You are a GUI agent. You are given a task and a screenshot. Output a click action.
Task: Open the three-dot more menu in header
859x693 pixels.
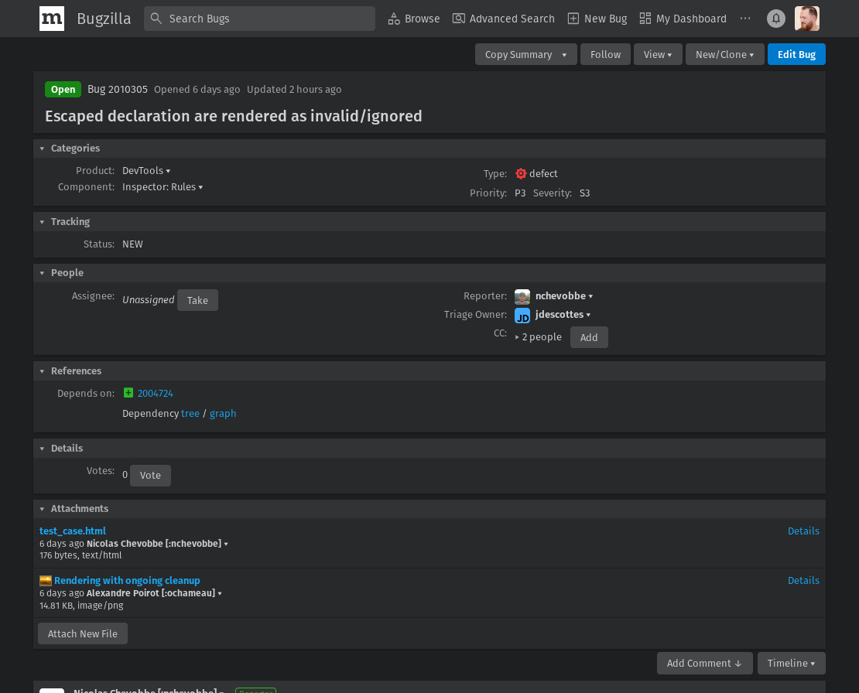(x=745, y=19)
